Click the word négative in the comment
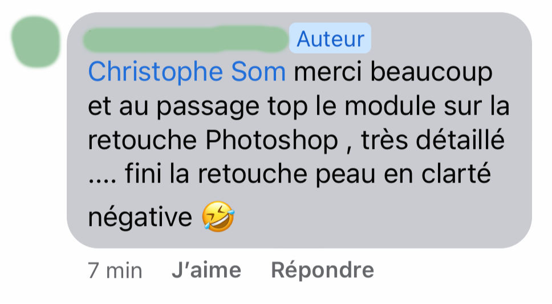 [140, 217]
